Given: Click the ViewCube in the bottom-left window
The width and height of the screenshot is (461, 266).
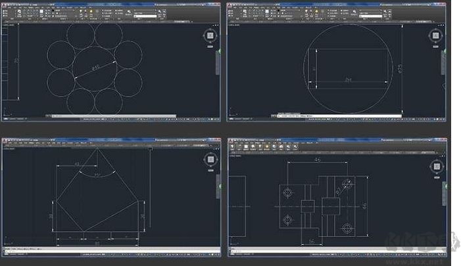Looking at the screenshot, I should tap(211, 160).
